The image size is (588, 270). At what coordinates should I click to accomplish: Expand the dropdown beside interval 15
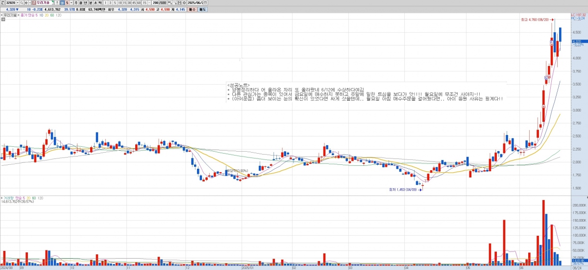click(x=149, y=2)
